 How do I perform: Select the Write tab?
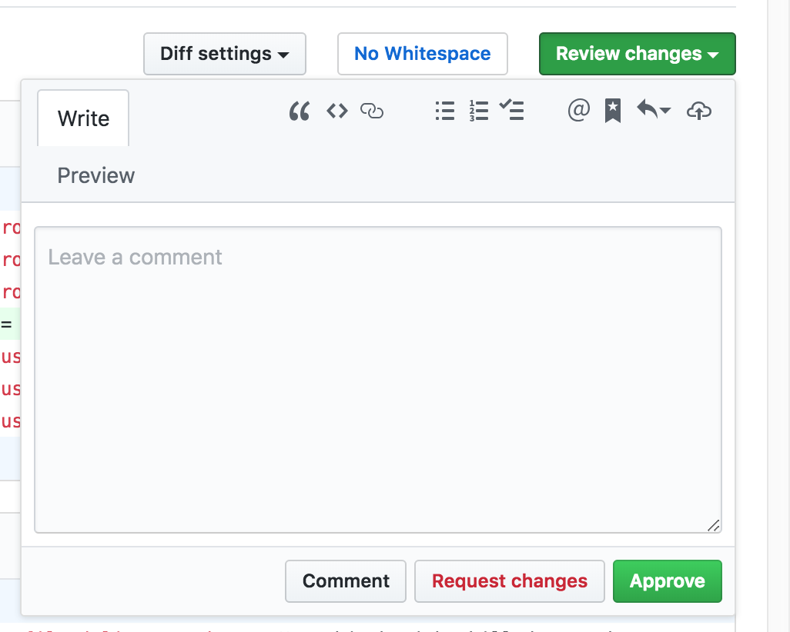pyautogui.click(x=83, y=118)
